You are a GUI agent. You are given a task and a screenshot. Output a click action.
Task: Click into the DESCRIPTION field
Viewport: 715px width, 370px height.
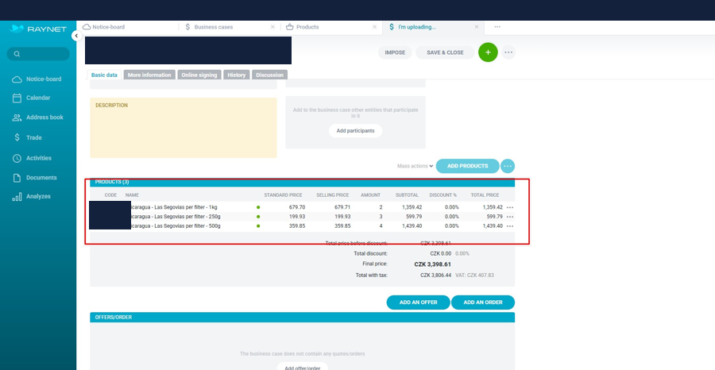[184, 128]
